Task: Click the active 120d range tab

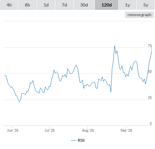Action: (107, 5)
